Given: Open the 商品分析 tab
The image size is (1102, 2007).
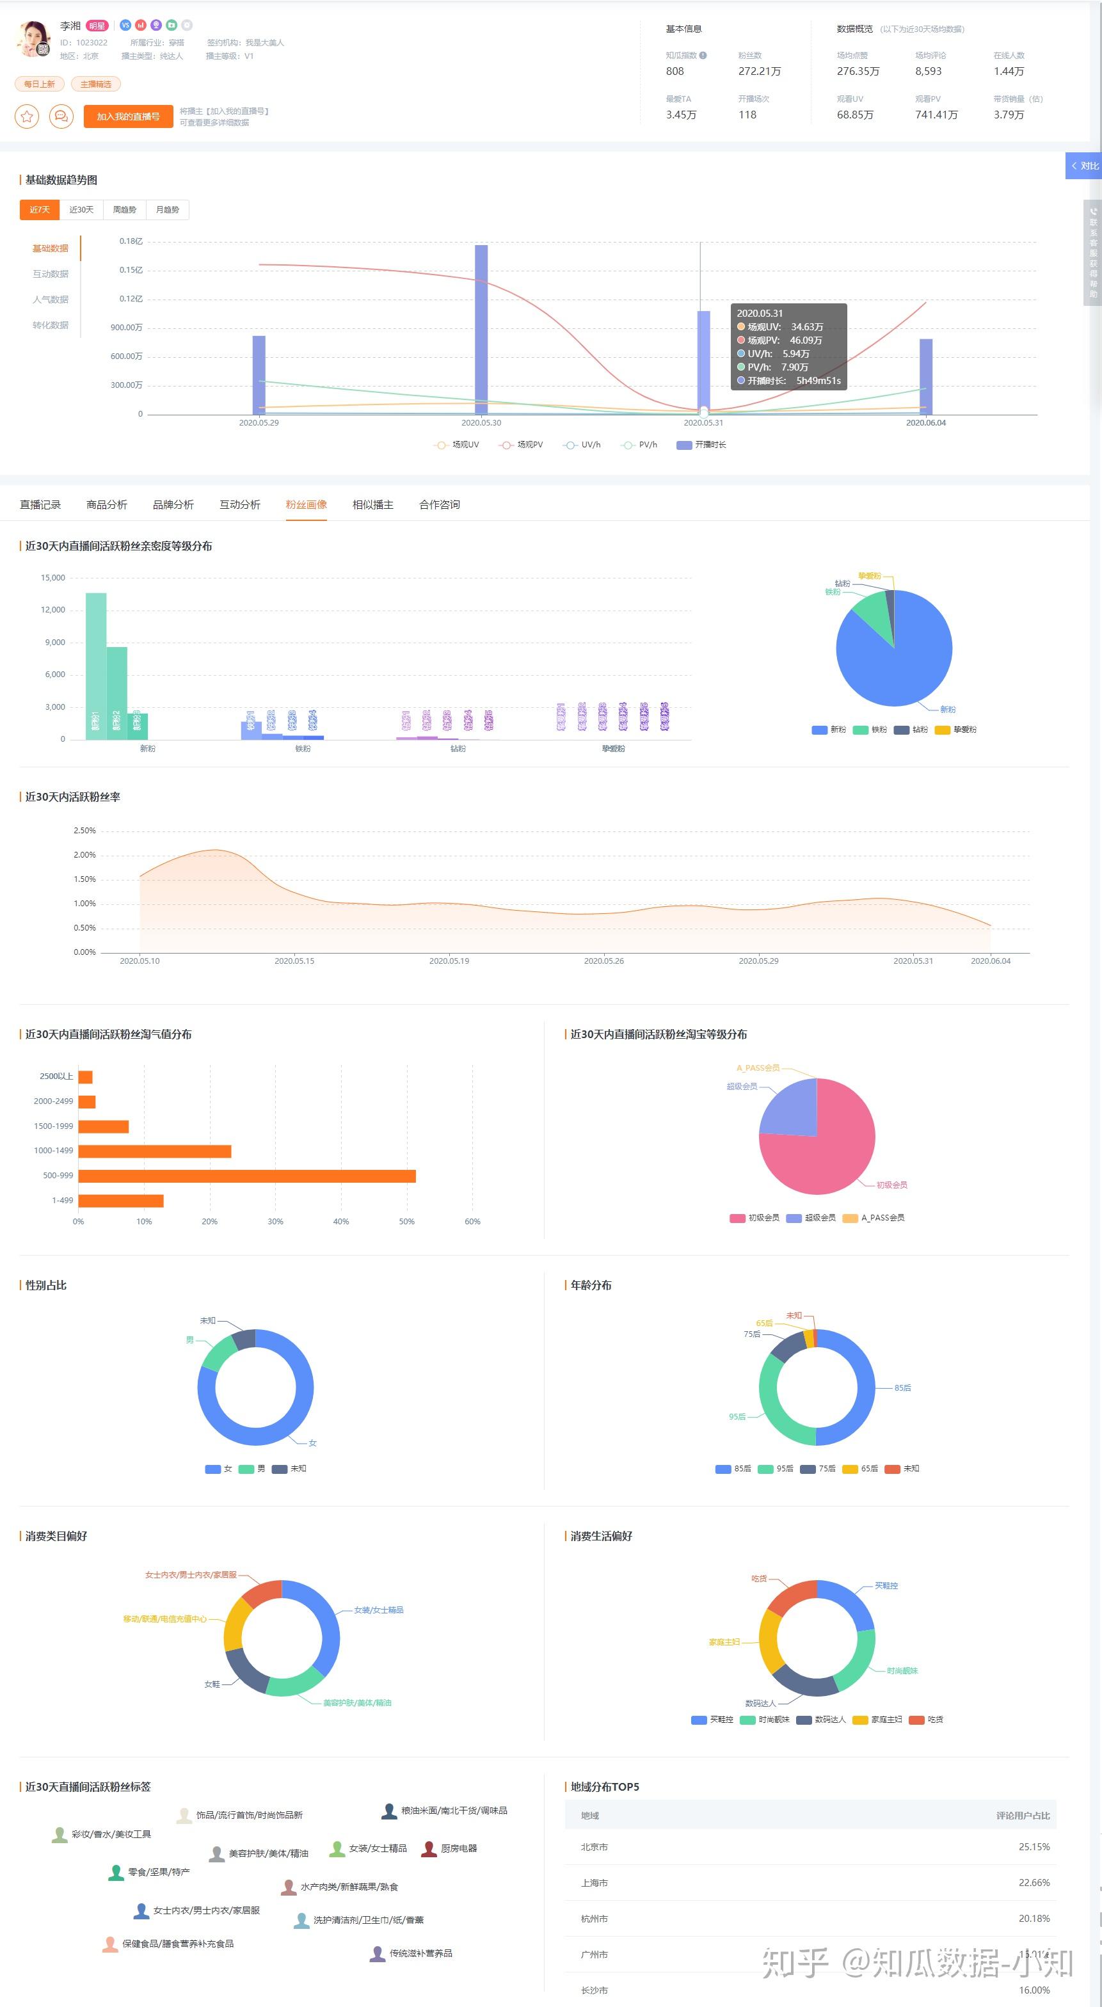Looking at the screenshot, I should tap(107, 505).
